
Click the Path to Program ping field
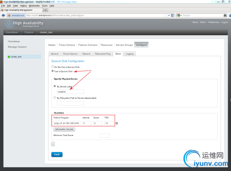tap(67, 123)
